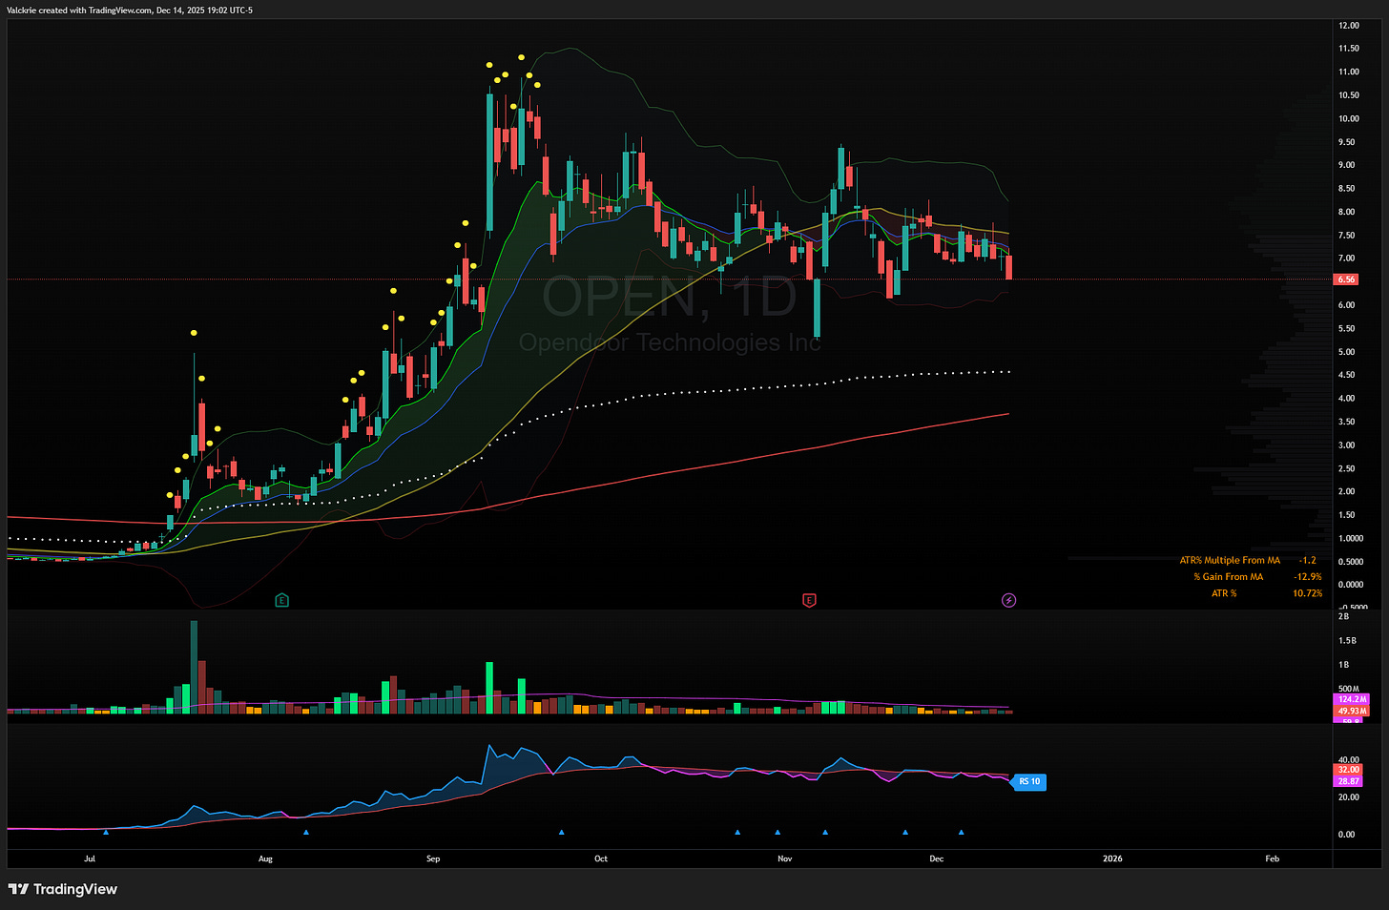Click the 'Feb' time axis label
The image size is (1389, 910).
click(x=1273, y=858)
